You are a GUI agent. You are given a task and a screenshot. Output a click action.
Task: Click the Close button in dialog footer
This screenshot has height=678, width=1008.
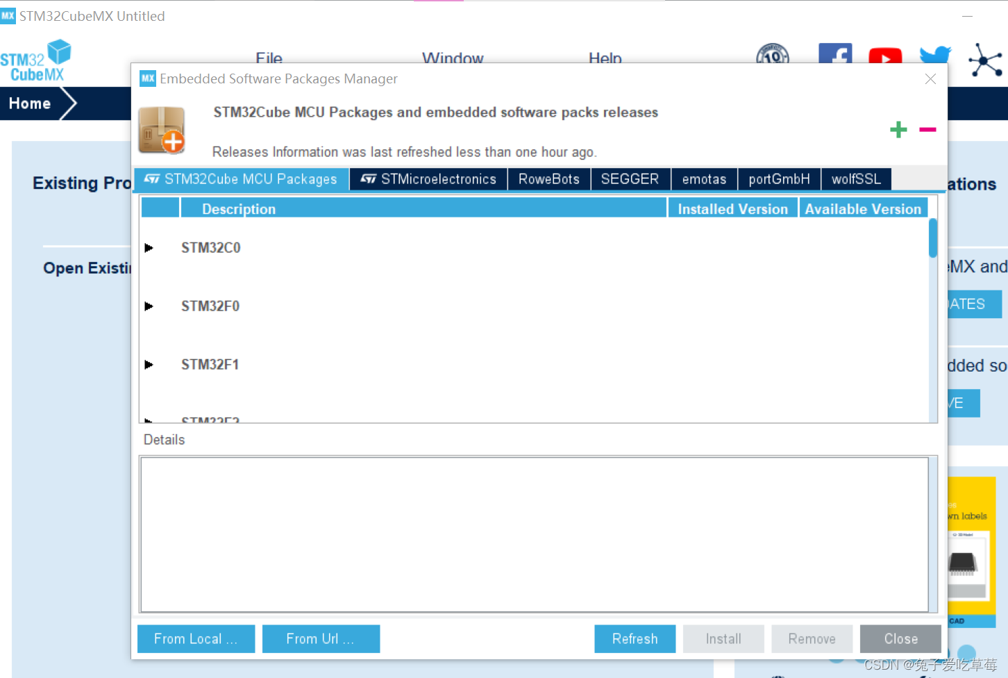901,639
